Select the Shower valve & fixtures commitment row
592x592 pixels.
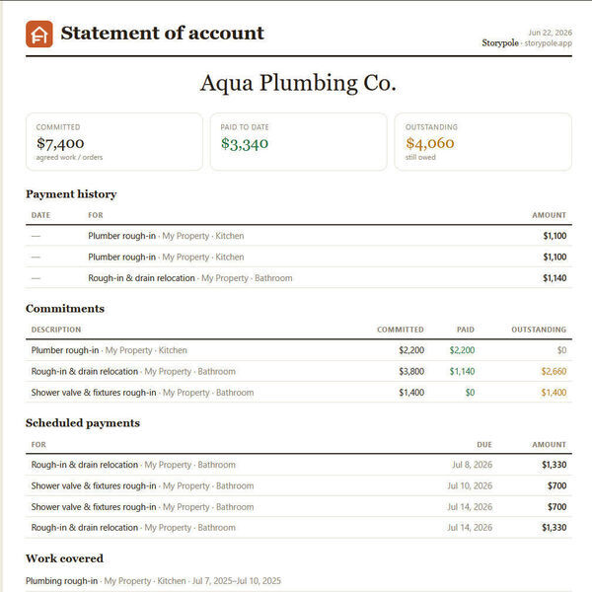click(299, 393)
